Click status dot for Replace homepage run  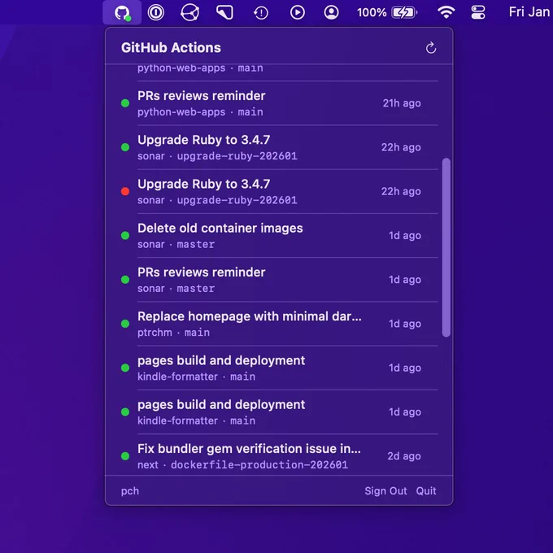[x=125, y=324]
